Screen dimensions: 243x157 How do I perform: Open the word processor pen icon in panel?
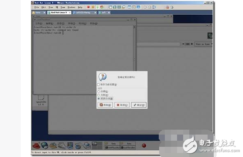[x=62, y=146]
